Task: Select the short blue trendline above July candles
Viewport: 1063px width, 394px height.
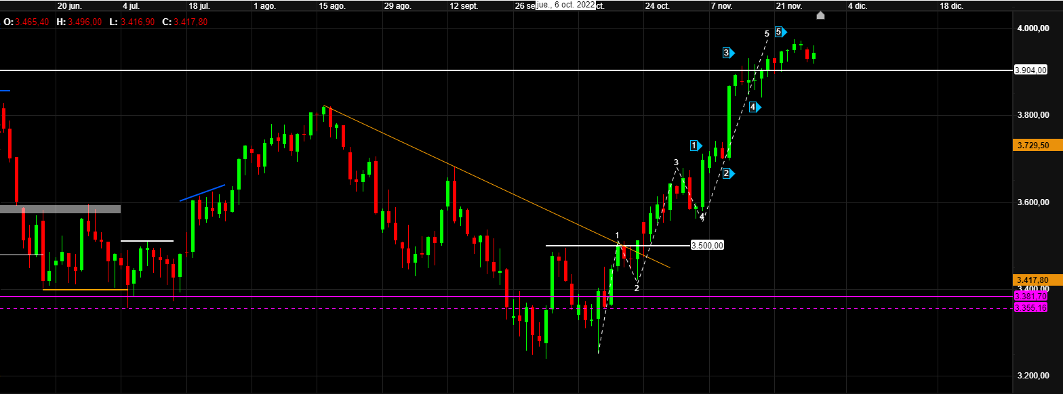Action: 202,193
